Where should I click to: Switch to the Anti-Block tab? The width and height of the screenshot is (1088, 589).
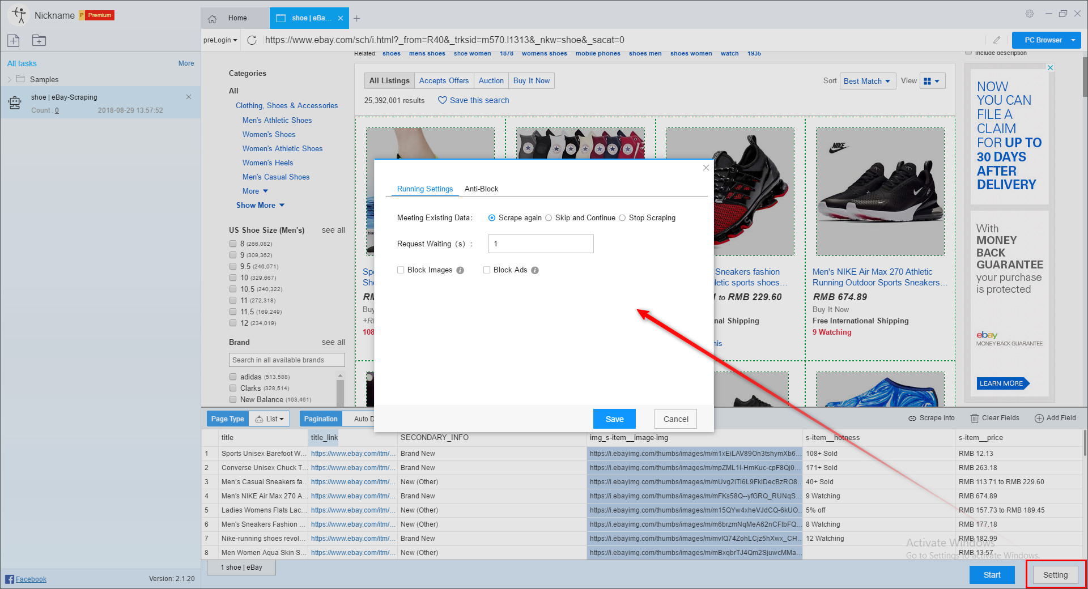pyautogui.click(x=481, y=189)
